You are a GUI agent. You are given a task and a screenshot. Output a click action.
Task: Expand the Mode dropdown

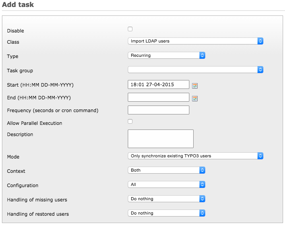pos(195,156)
